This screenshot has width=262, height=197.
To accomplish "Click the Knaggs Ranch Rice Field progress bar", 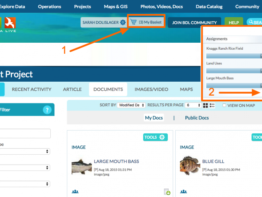I will 234,56.
